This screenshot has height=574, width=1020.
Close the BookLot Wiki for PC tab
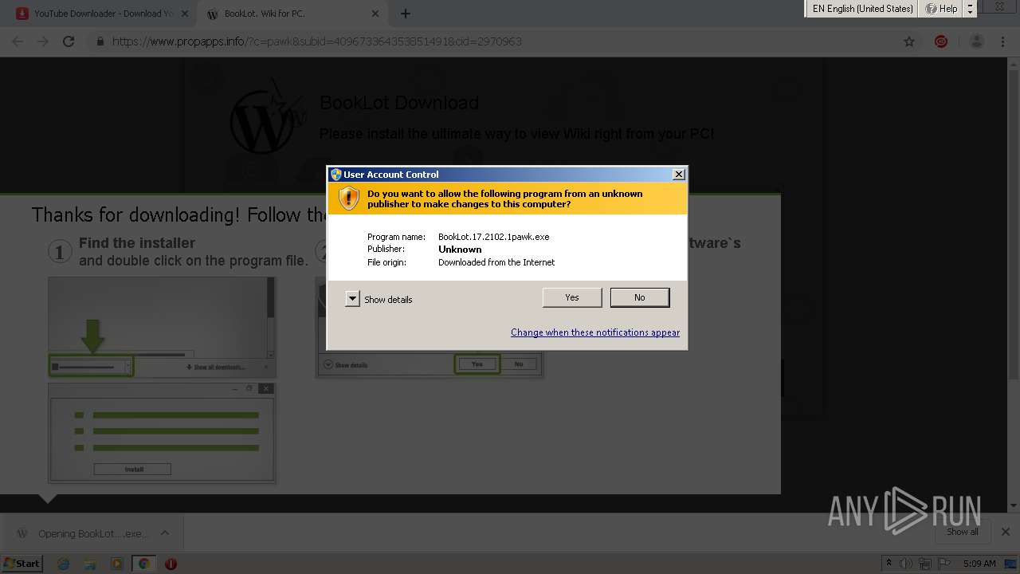click(x=375, y=14)
